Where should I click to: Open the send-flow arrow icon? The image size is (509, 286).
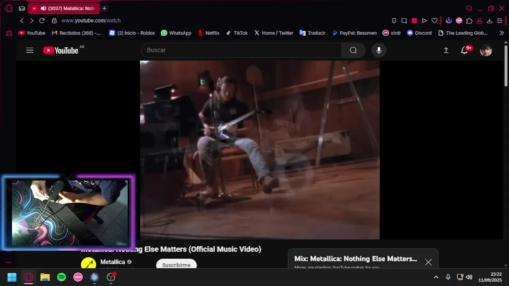[x=424, y=21]
